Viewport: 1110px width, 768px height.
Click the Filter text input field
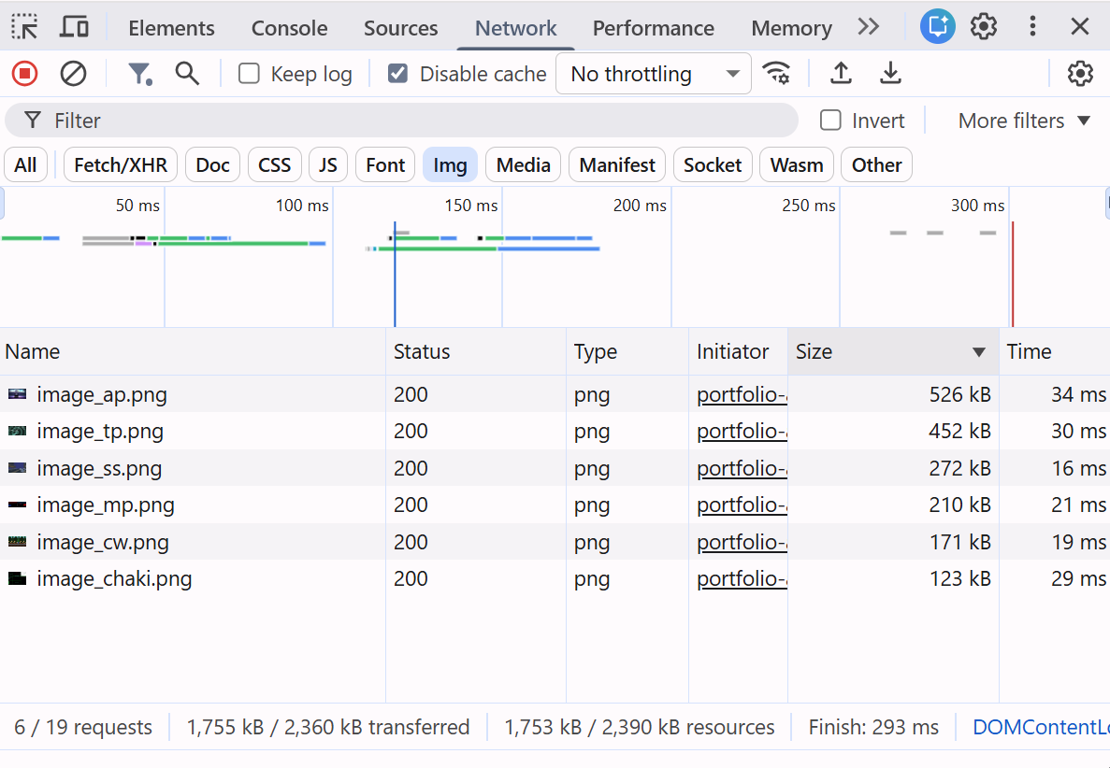[x=401, y=121]
